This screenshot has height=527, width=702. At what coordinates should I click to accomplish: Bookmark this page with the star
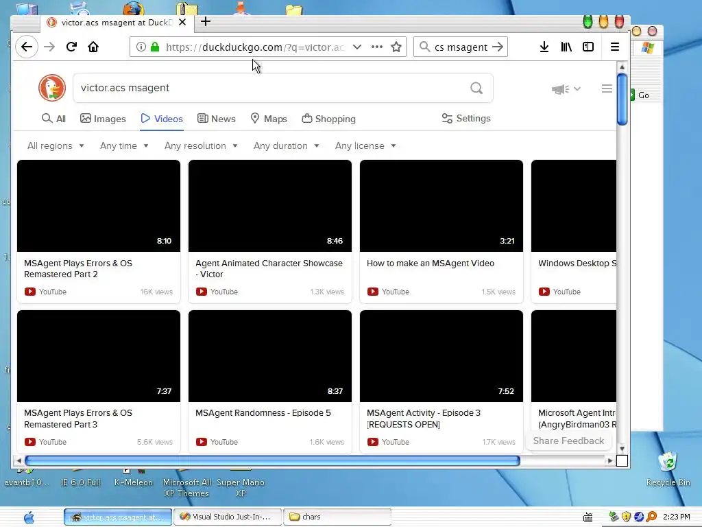[396, 47]
